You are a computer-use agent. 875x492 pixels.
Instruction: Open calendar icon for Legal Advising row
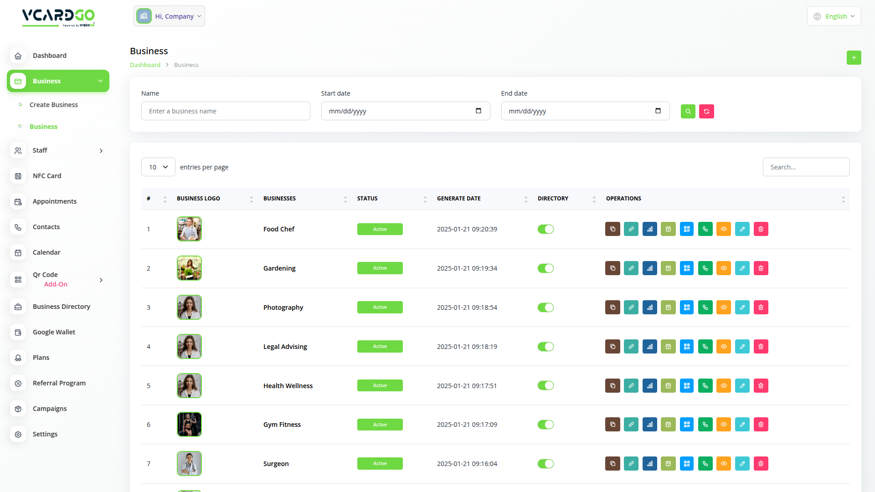coord(668,347)
